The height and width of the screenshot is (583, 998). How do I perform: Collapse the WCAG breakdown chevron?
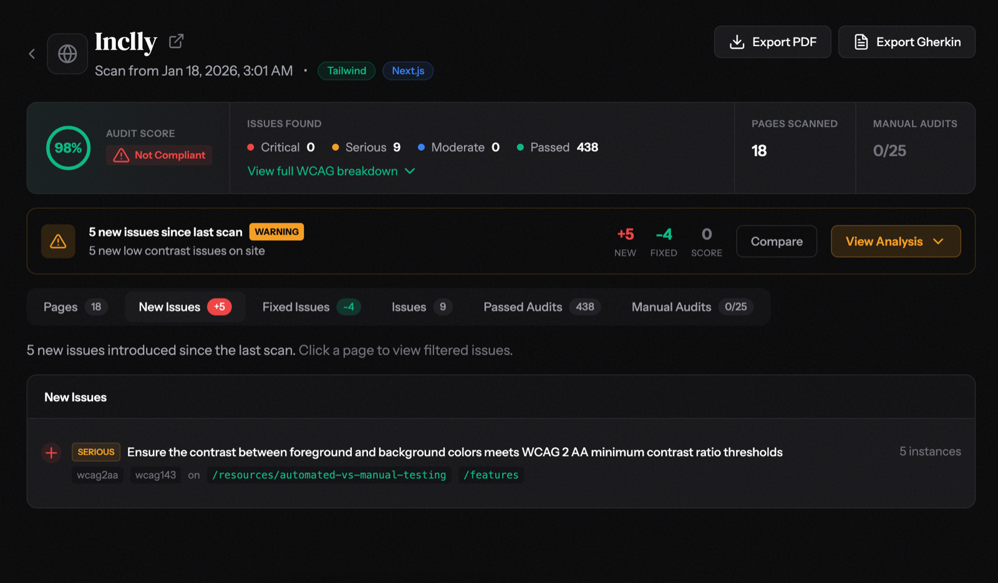pos(410,171)
